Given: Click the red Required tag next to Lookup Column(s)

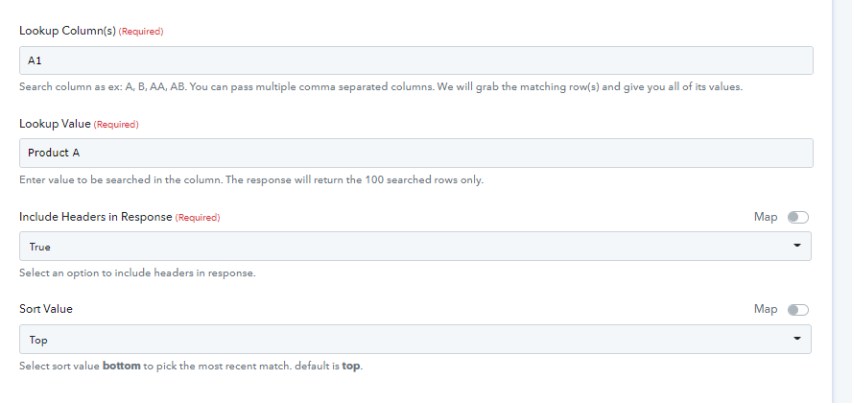Looking at the screenshot, I should 141,32.
